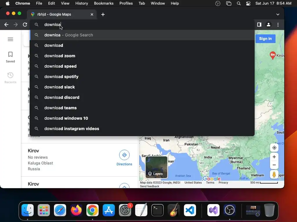
Task: Launch Firefox from the Dock
Action: click(x=76, y=210)
